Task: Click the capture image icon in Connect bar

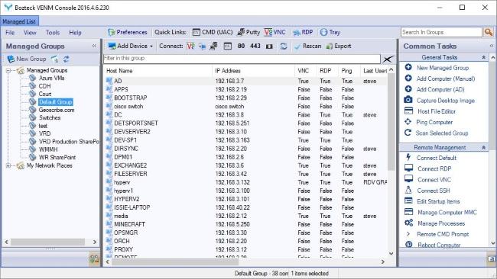Action: tap(269, 46)
